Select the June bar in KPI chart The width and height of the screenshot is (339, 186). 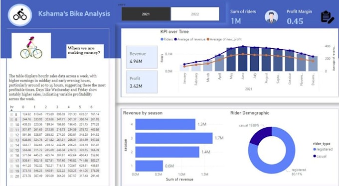click(243, 59)
